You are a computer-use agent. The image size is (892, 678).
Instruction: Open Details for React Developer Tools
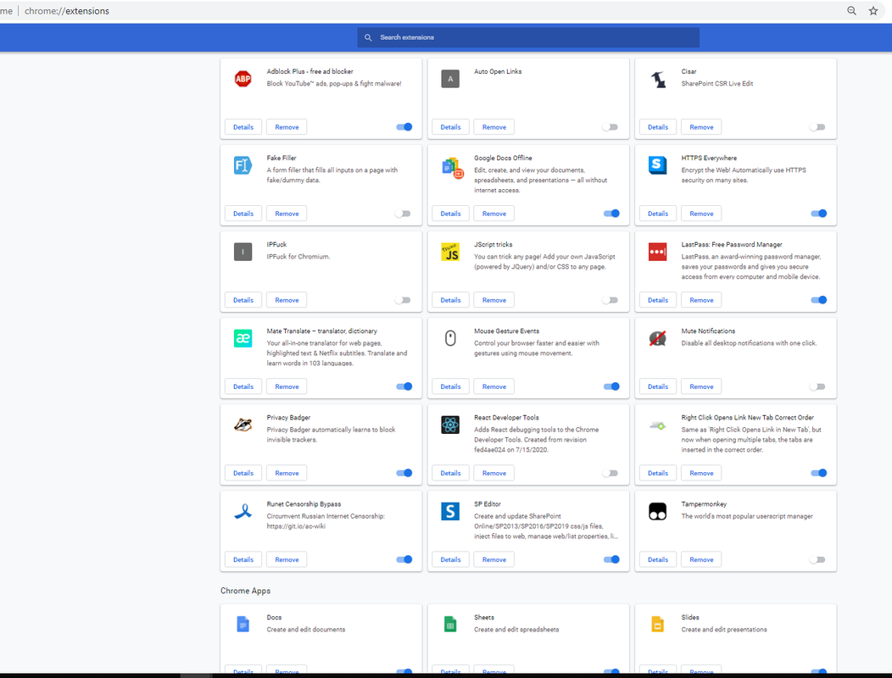[x=450, y=473]
